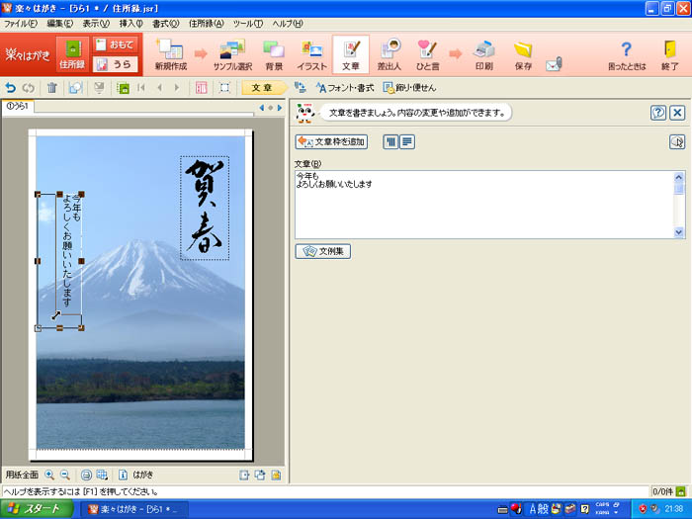This screenshot has height=519, width=692.
Task: Open the 背景 (Background) step
Action: click(273, 53)
